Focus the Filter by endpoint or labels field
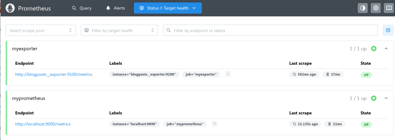This screenshot has width=395, height=140. 270,30
